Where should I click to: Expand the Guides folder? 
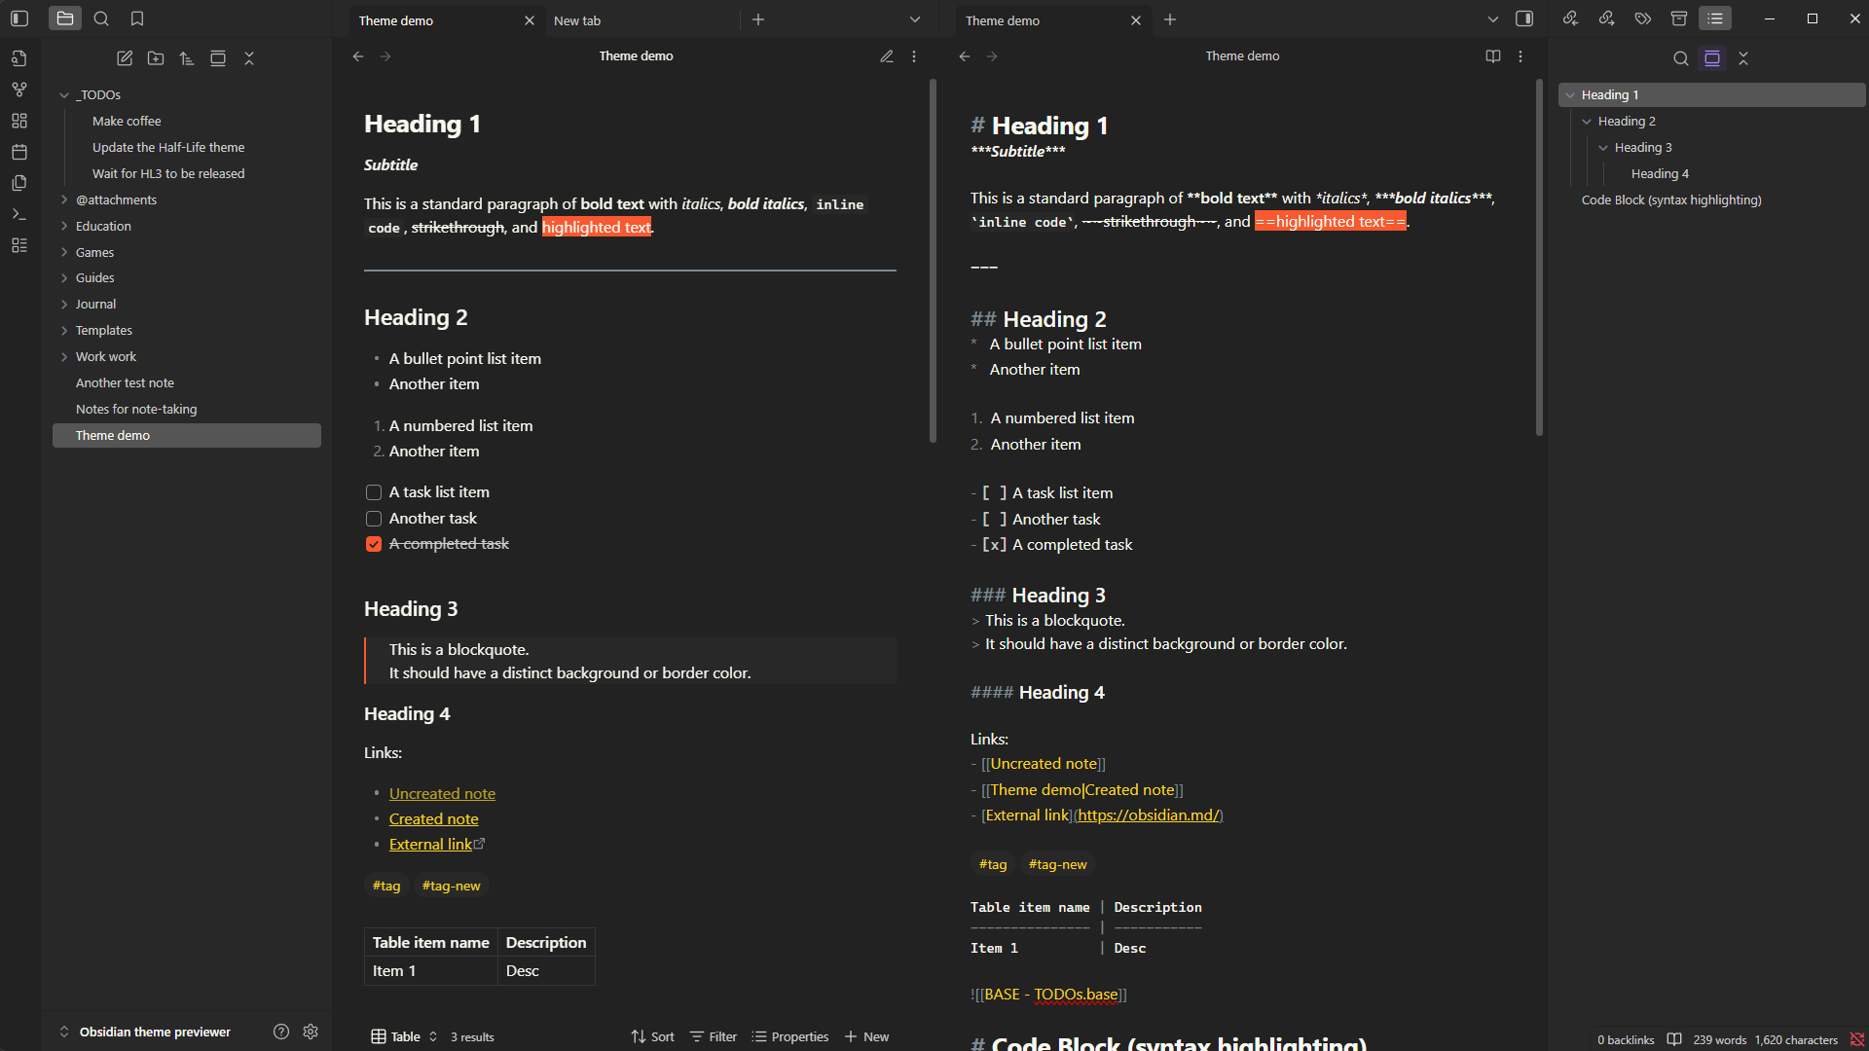(64, 277)
